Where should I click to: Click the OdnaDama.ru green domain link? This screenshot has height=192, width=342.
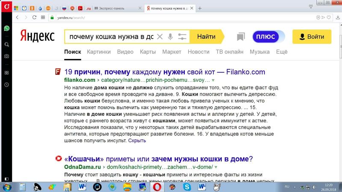point(83,167)
